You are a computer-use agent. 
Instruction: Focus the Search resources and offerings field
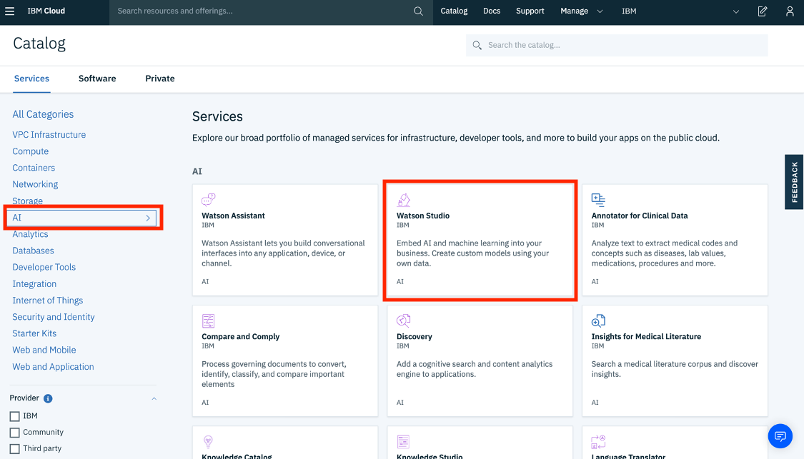[271, 11]
